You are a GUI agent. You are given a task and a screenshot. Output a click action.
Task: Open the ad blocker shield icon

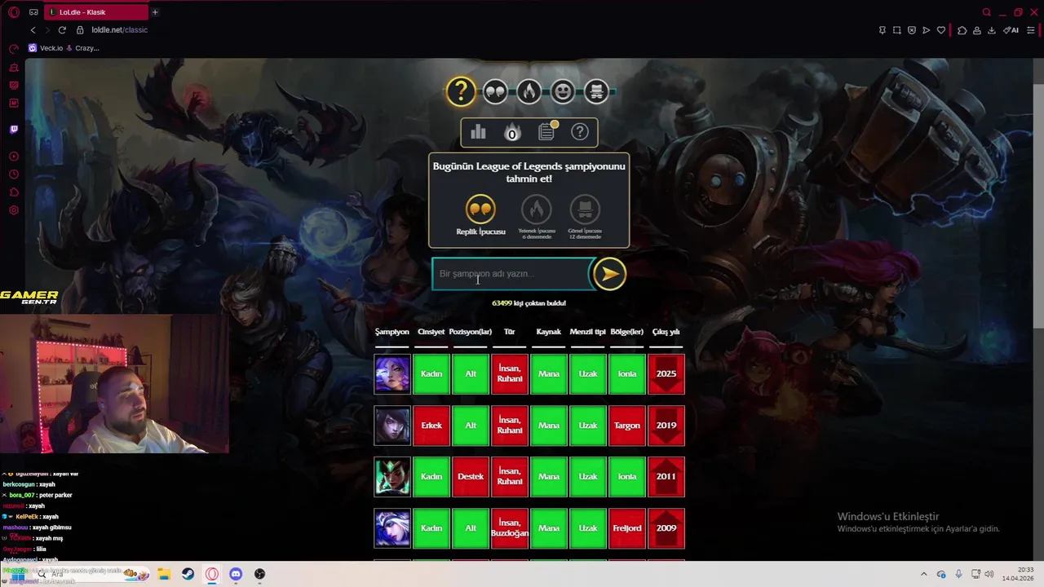912,30
